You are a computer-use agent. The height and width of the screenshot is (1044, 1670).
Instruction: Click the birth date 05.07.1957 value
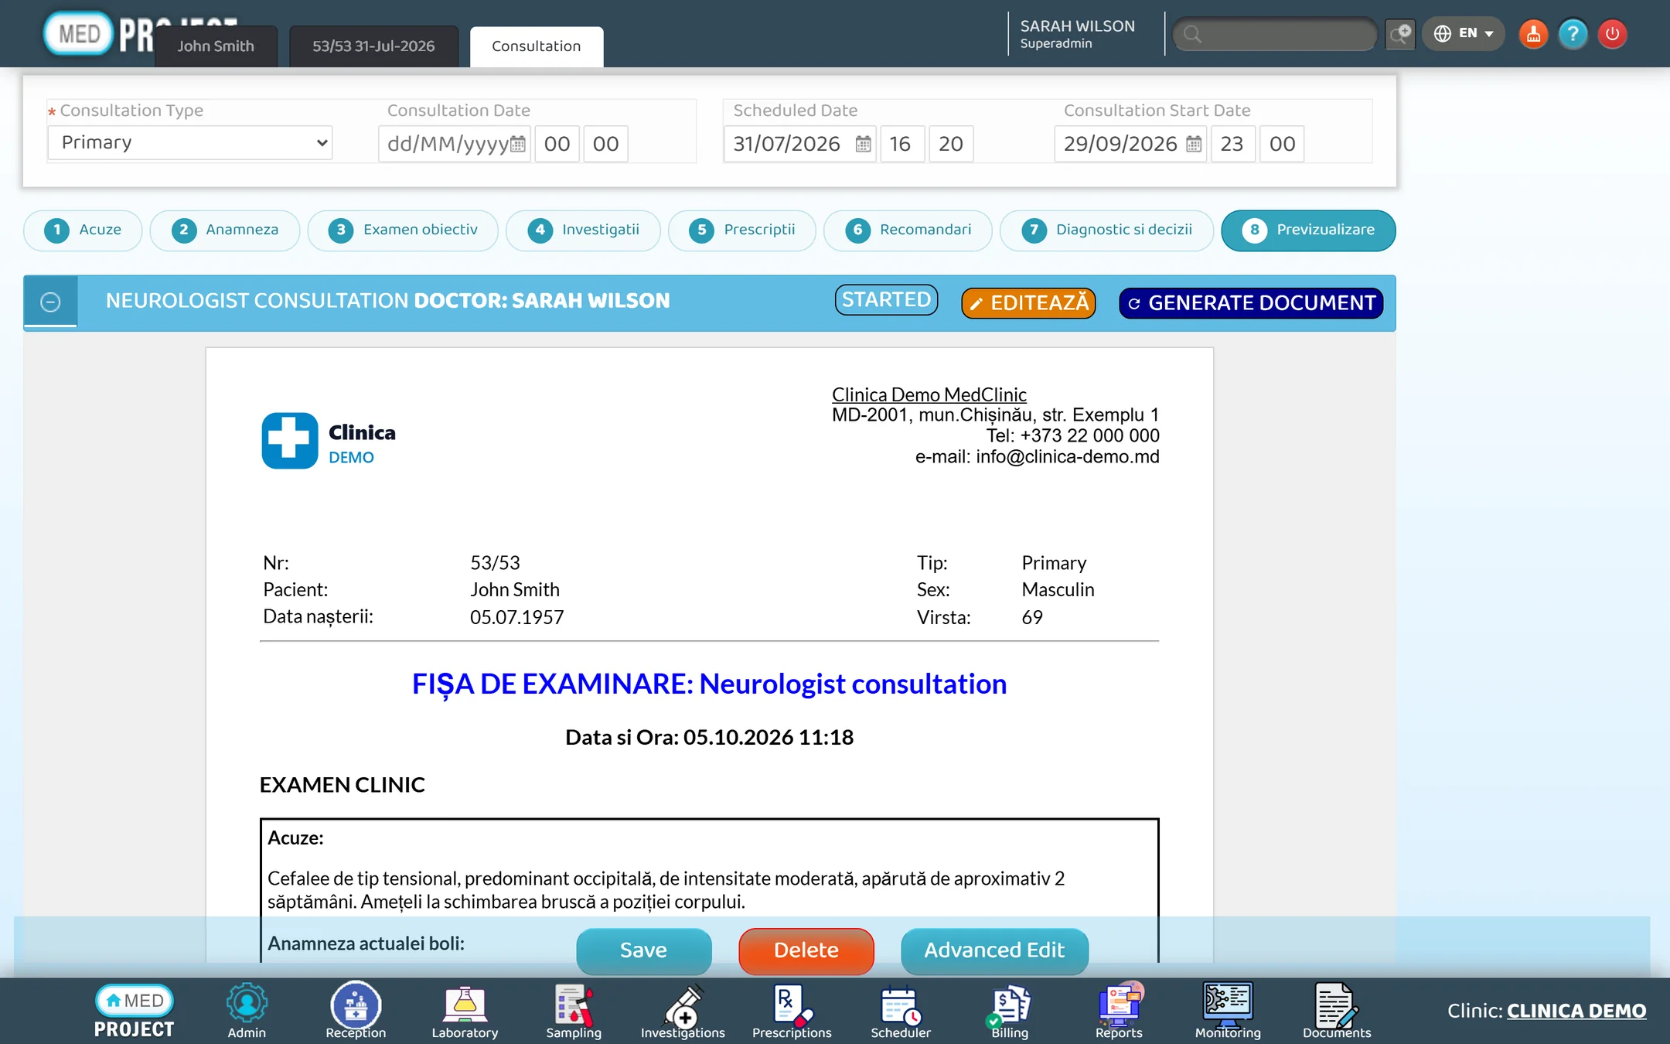click(517, 617)
